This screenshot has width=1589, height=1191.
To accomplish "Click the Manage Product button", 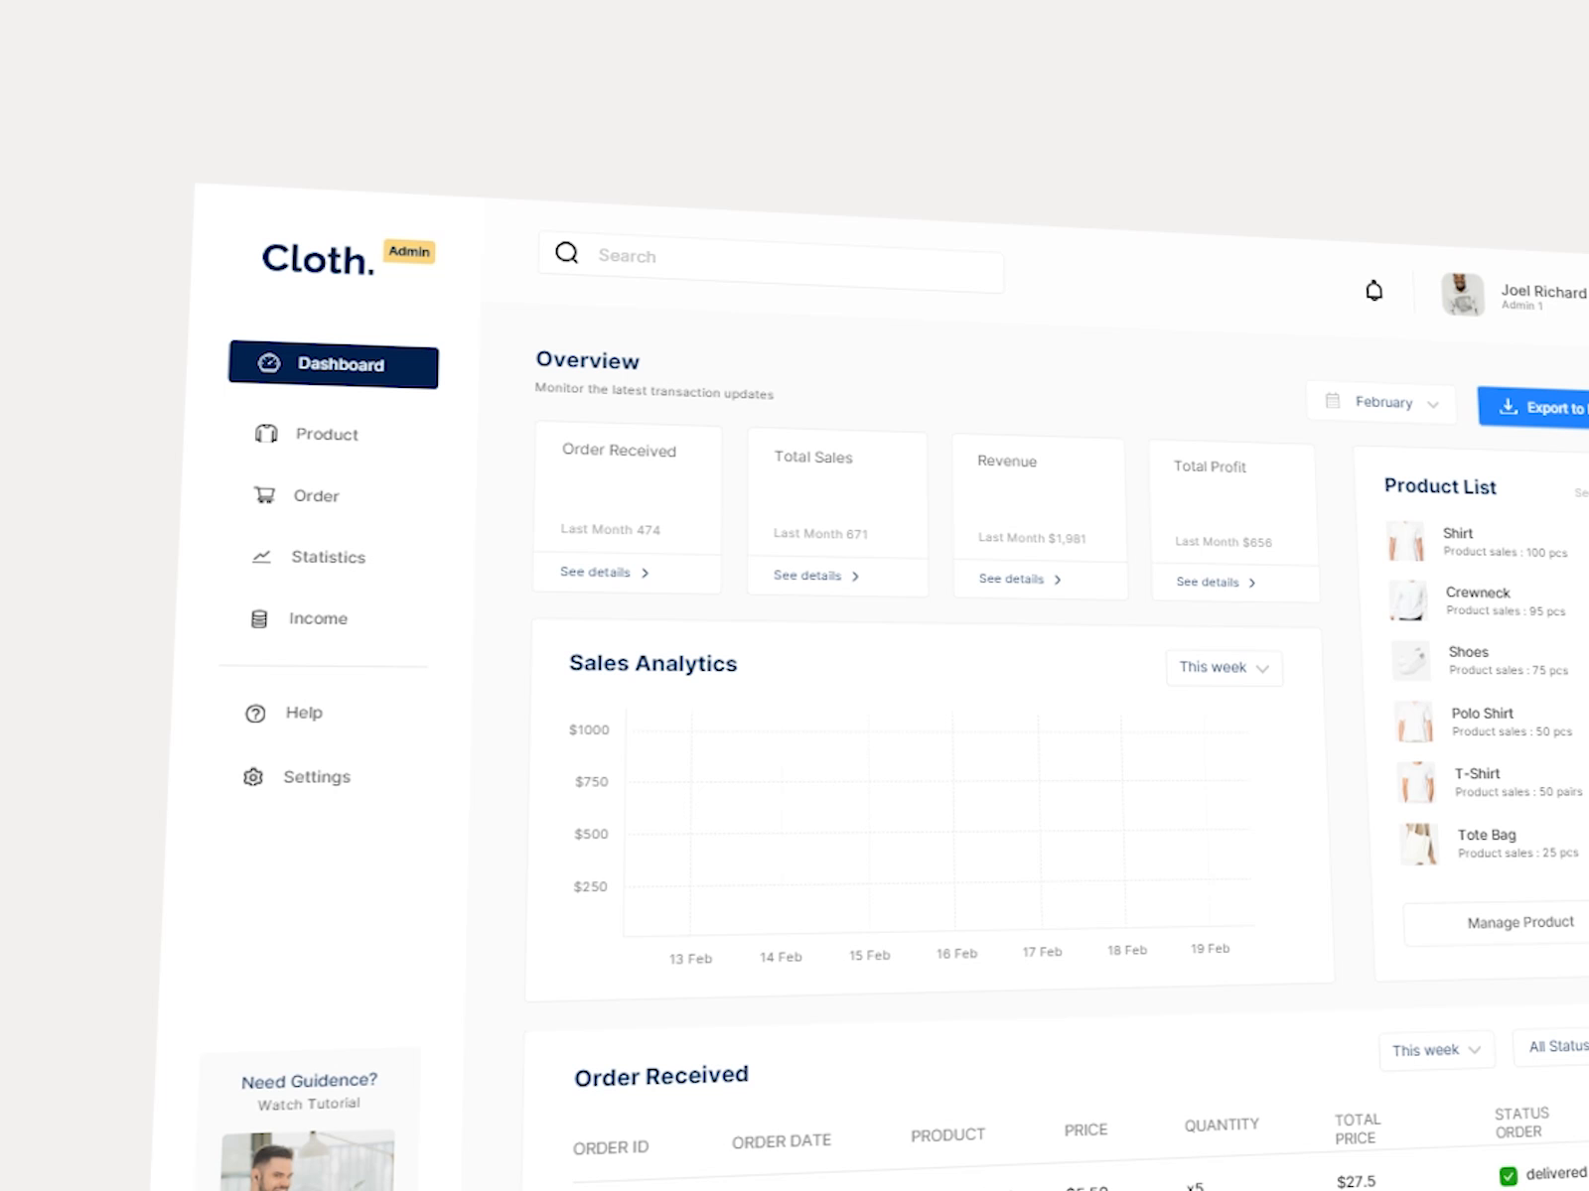I will coord(1519,922).
